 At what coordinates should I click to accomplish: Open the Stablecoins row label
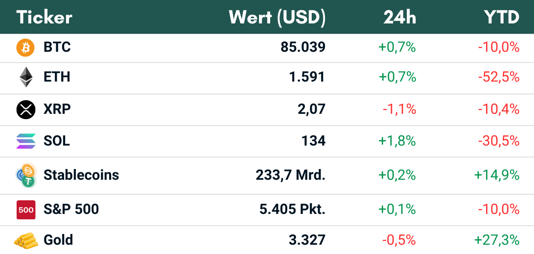[81, 175]
